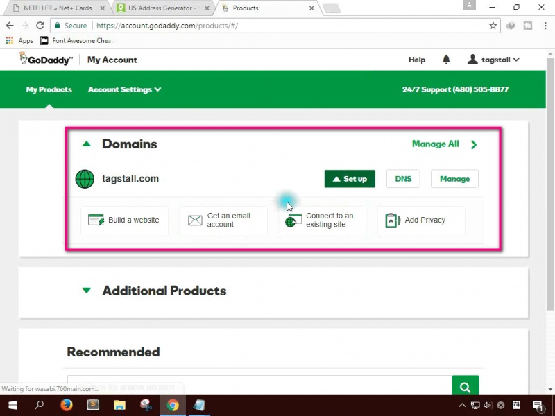Open the Snipping Tool taskbar icon
This screenshot has height=416, width=555.
coord(146,405)
